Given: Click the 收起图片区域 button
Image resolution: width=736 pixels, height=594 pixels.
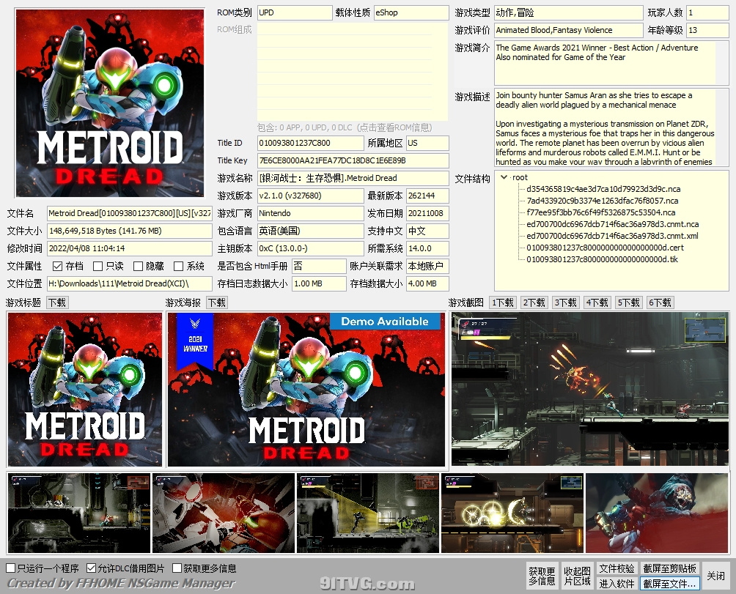Looking at the screenshot, I should pyautogui.click(x=577, y=576).
